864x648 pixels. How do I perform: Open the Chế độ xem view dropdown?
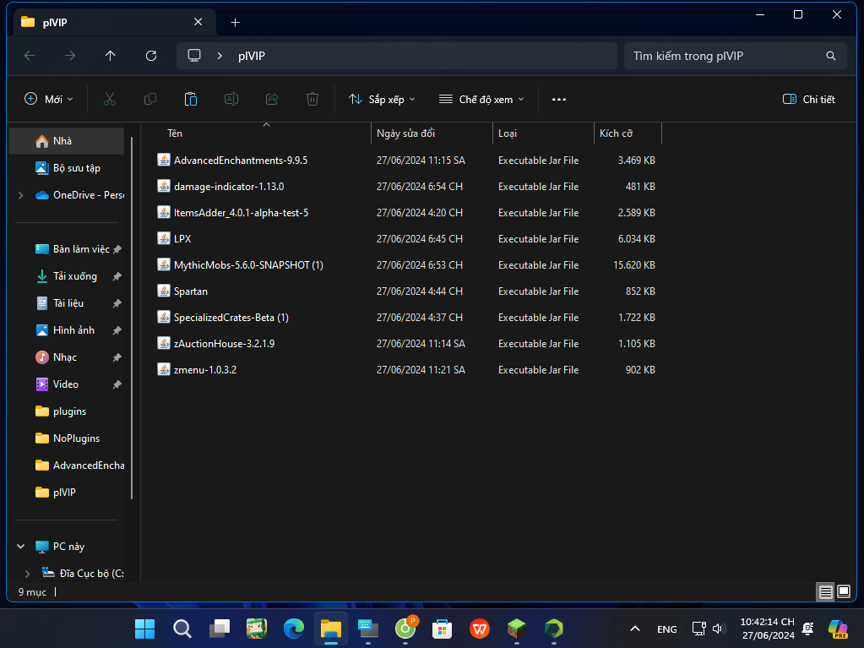(x=481, y=99)
